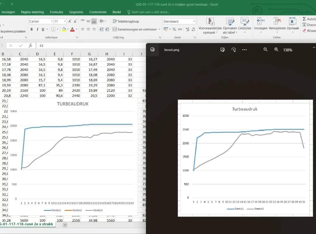
Task: Increase the cell indent
Action: tap(107, 29)
